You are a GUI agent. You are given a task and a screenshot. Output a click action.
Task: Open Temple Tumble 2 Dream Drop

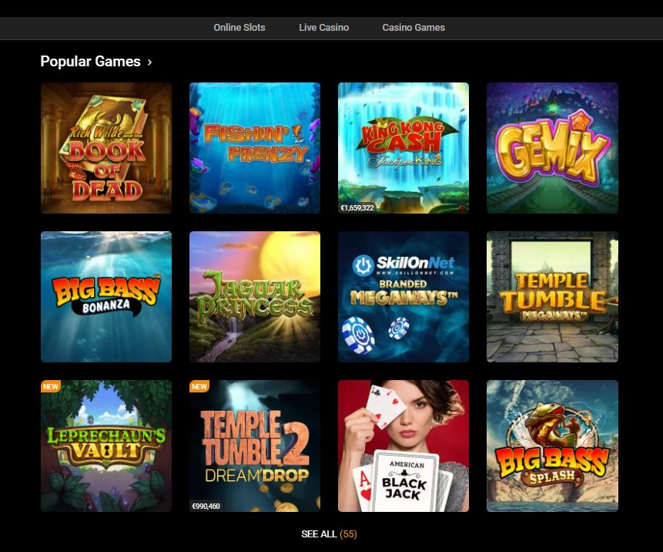tap(255, 446)
